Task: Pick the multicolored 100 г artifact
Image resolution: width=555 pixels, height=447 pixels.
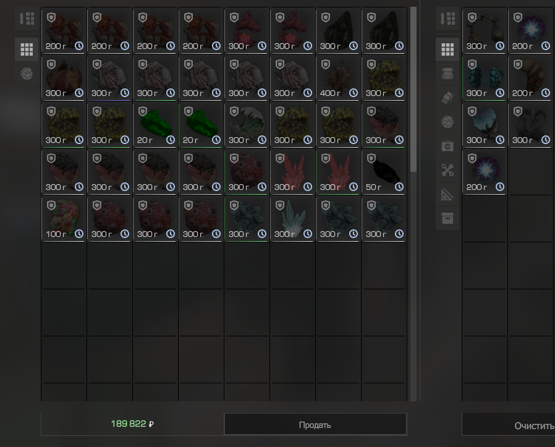Action: (x=63, y=218)
